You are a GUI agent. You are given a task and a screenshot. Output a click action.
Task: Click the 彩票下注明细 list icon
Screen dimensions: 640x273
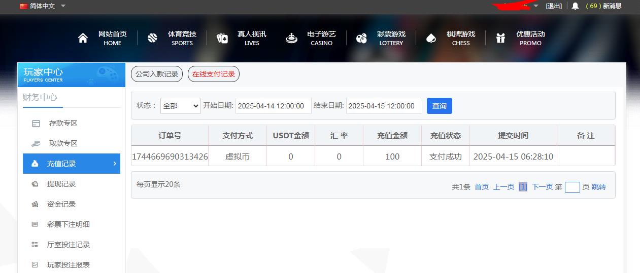click(35, 224)
